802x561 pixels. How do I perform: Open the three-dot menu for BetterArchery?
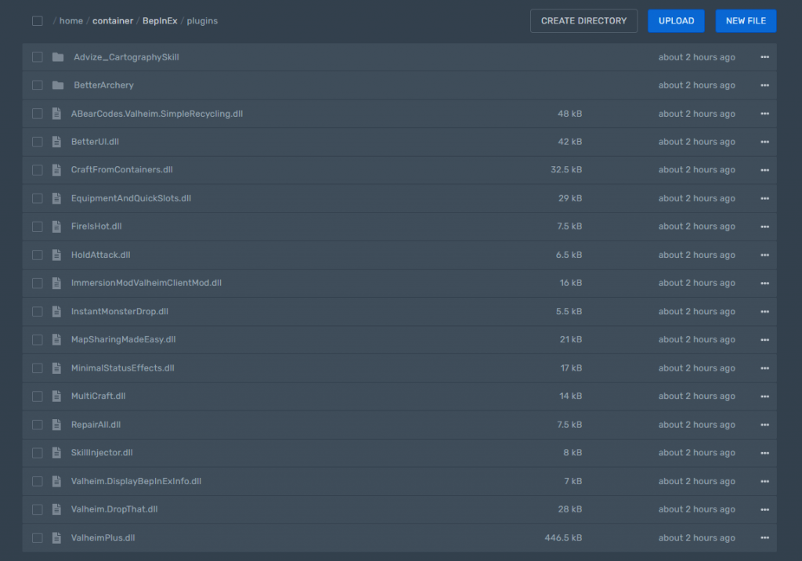point(764,85)
